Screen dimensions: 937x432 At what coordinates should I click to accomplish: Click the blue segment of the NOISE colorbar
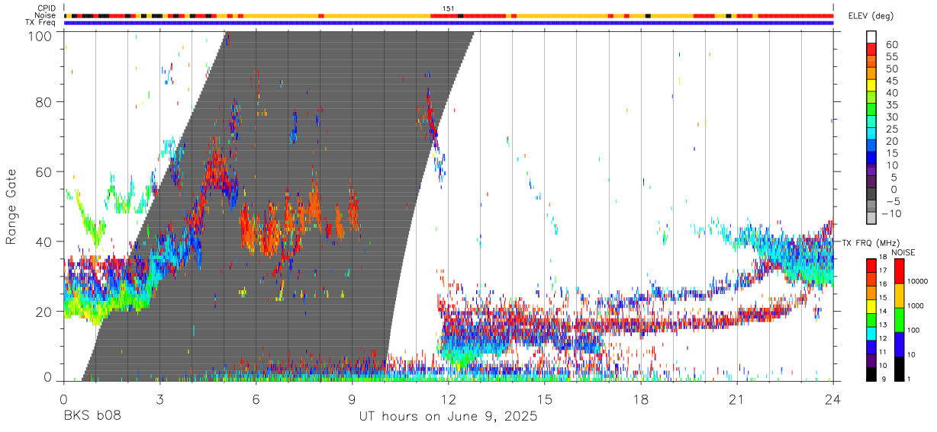[898, 344]
